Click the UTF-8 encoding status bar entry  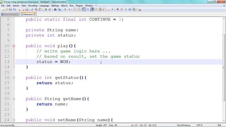coord(200,125)
